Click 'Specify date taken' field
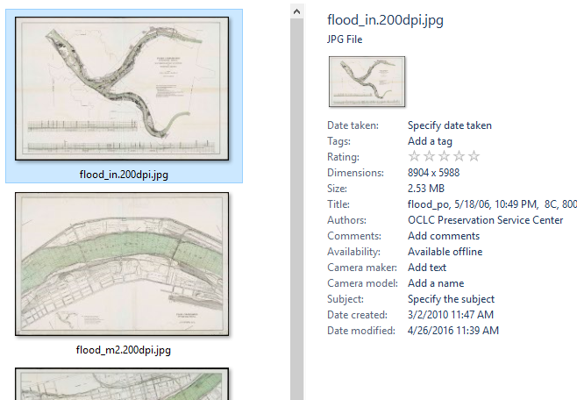The width and height of the screenshot is (577, 400). [450, 125]
